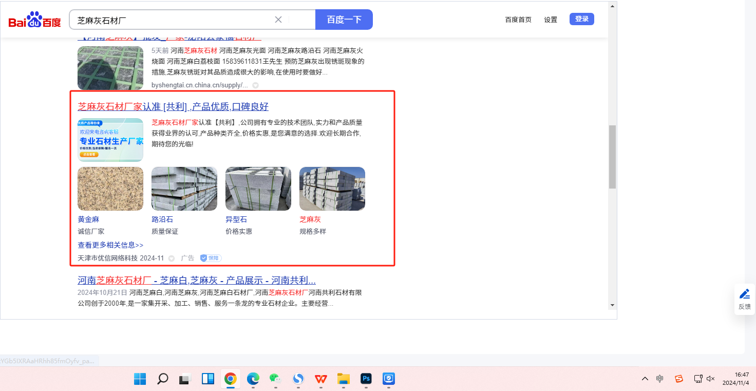Expand the dropdown next to byshengtai.cn.china.cn
Screen dimensions: 756x391
click(x=255, y=85)
